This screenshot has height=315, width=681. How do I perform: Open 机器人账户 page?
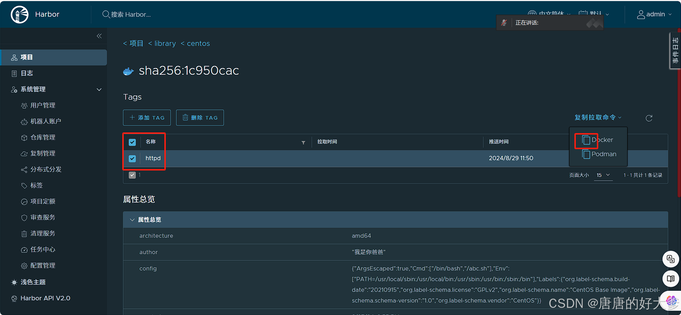tap(46, 121)
